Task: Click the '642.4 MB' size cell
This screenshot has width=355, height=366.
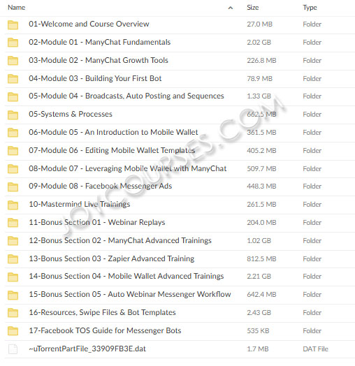Action: pos(261,295)
